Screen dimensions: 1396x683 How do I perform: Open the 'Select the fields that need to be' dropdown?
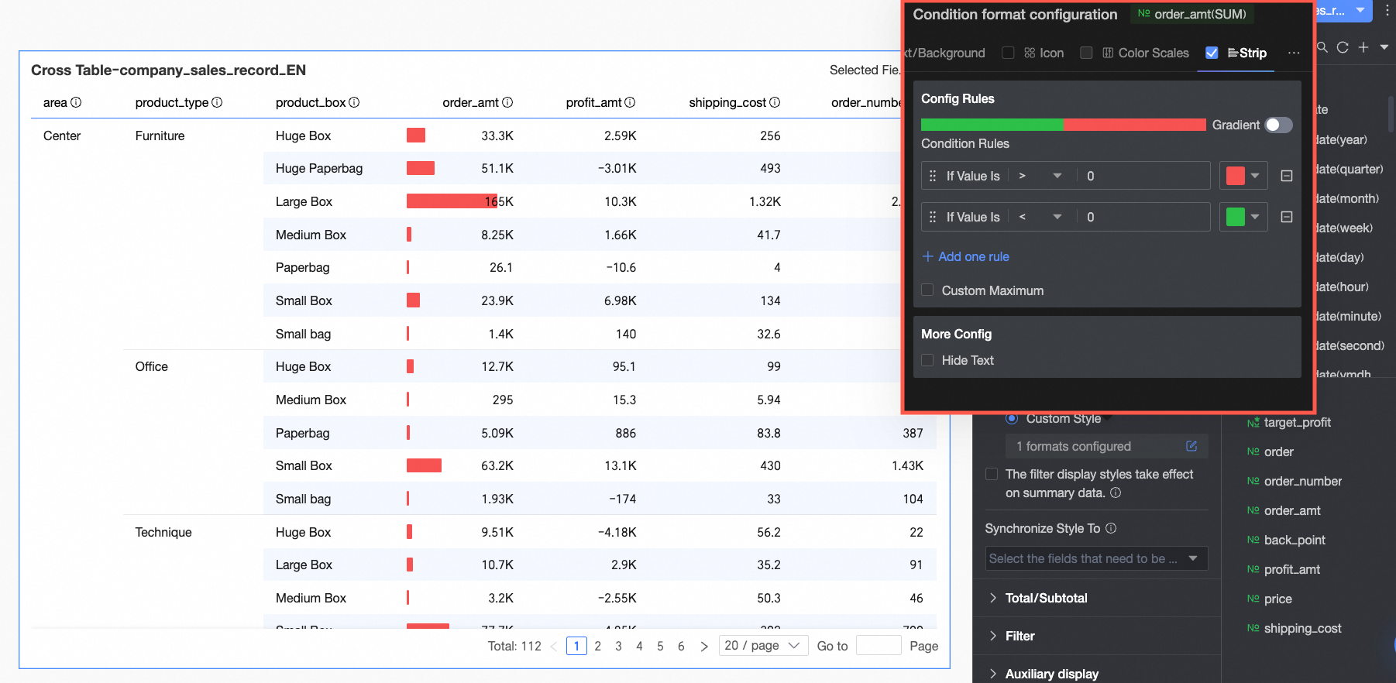1096,558
